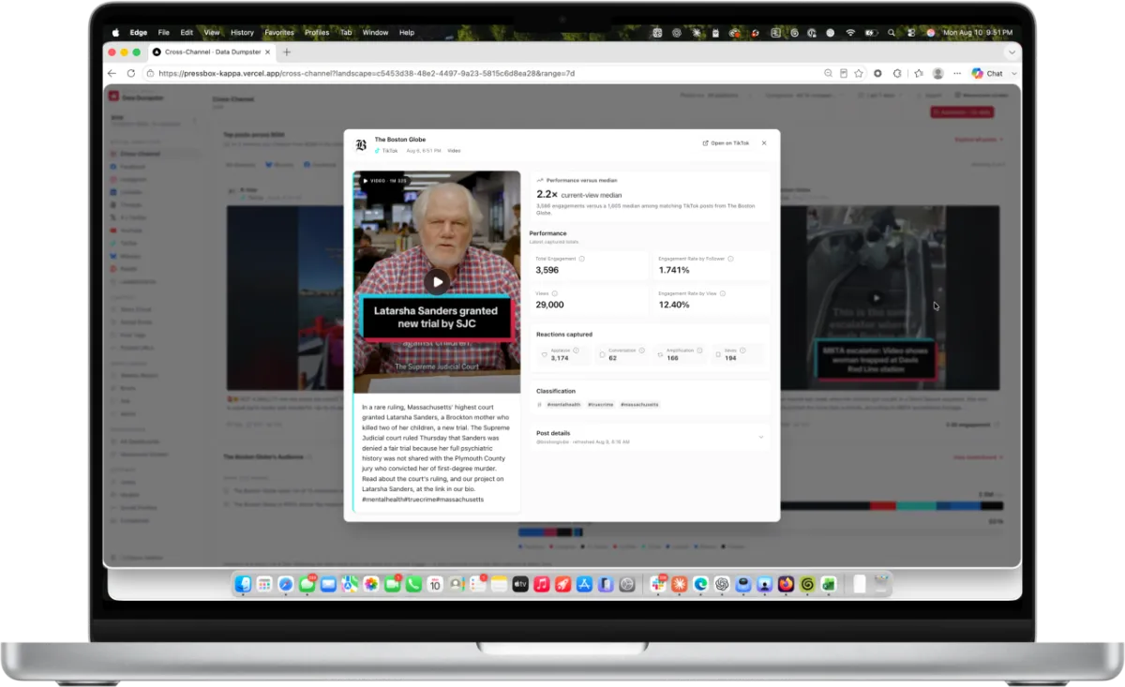Select the #truecrime classification tag
This screenshot has height=687, width=1125.
[601, 404]
